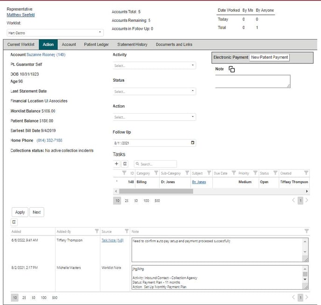Image resolution: width=321 pixels, height=305 pixels.
Task: Open the Follow Up calendar picker
Action: [x=193, y=143]
